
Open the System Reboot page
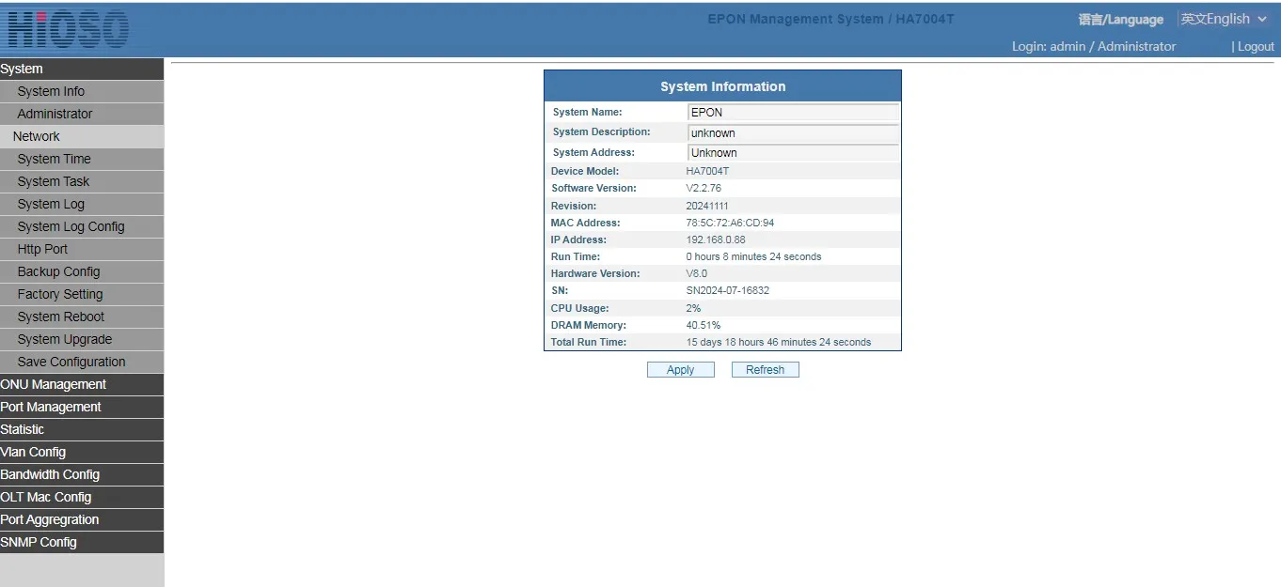click(x=61, y=317)
